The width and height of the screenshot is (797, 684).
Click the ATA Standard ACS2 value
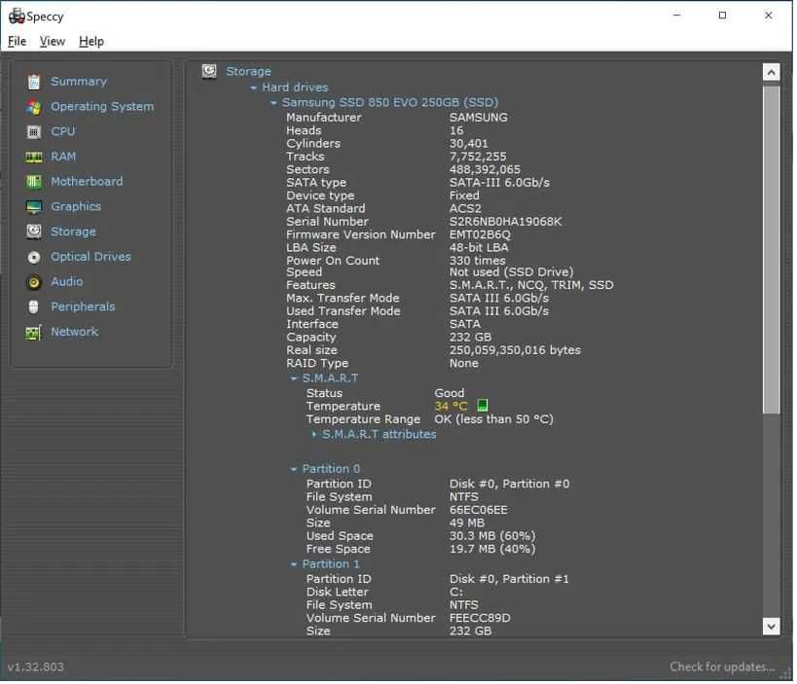465,208
